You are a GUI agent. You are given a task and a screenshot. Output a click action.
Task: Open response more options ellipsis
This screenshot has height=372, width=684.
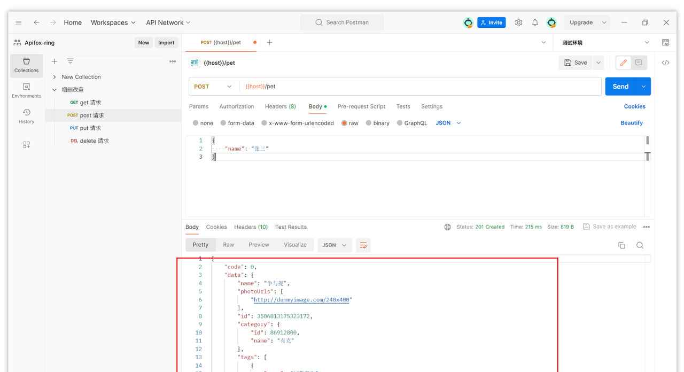click(647, 227)
